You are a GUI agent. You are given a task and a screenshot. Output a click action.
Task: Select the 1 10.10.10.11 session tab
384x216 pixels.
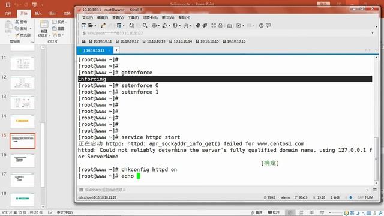pyautogui.click(x=95, y=50)
